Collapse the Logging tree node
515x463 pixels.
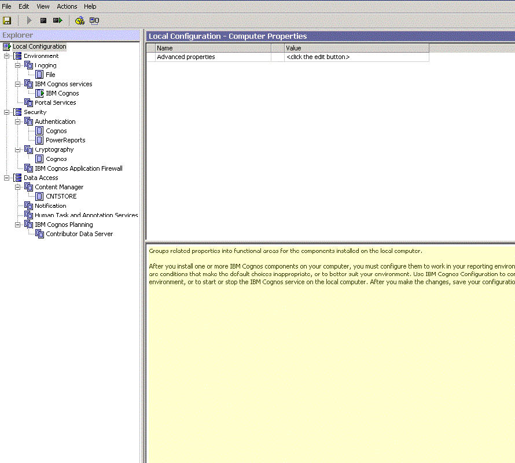pyautogui.click(x=18, y=65)
